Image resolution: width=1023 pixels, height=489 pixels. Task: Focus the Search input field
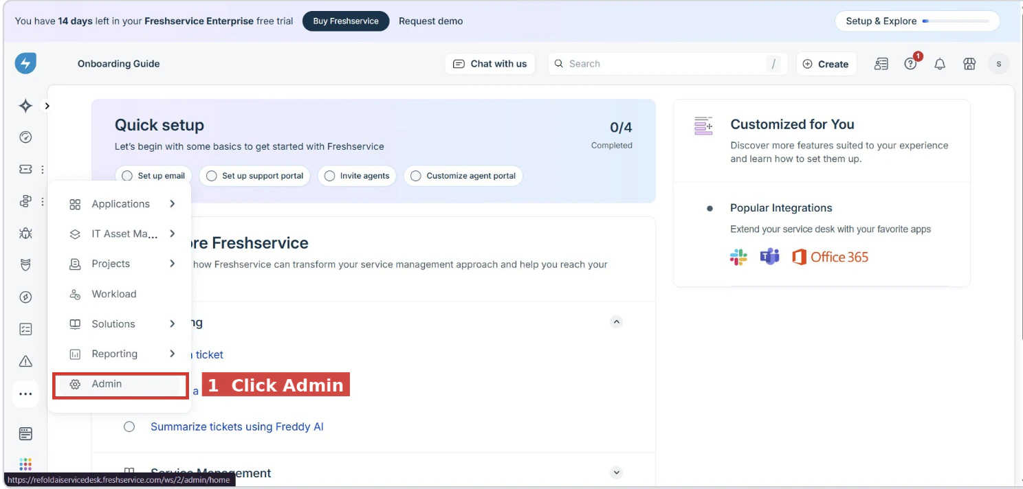tap(667, 64)
